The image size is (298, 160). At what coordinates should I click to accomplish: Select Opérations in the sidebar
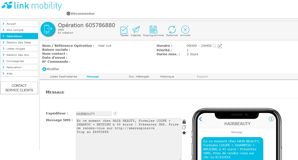[19, 36]
